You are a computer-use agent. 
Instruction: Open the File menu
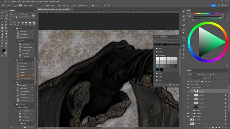[x=5, y=1]
